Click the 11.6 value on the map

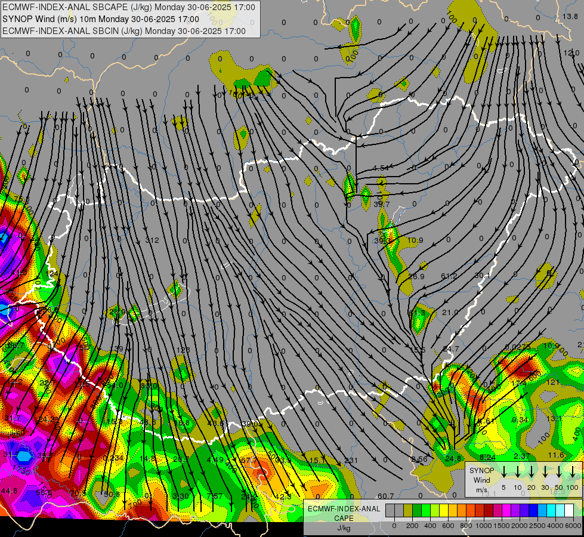pyautogui.click(x=557, y=455)
